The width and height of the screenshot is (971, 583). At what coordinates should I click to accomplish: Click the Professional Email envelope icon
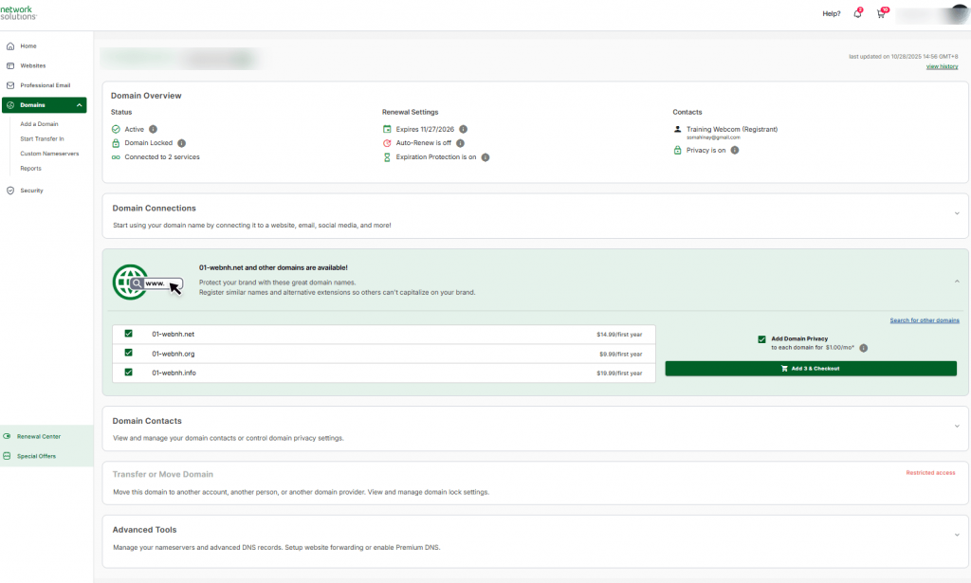click(9, 84)
